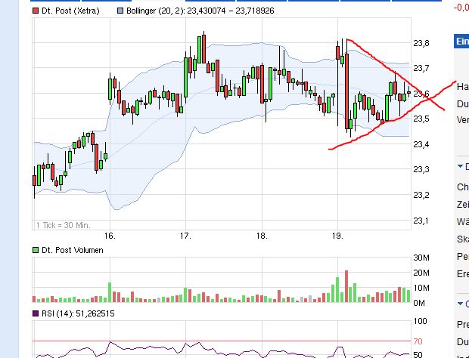
Task: Collapse the sidebar section heading starting with 'C'
Action: tap(463, 304)
